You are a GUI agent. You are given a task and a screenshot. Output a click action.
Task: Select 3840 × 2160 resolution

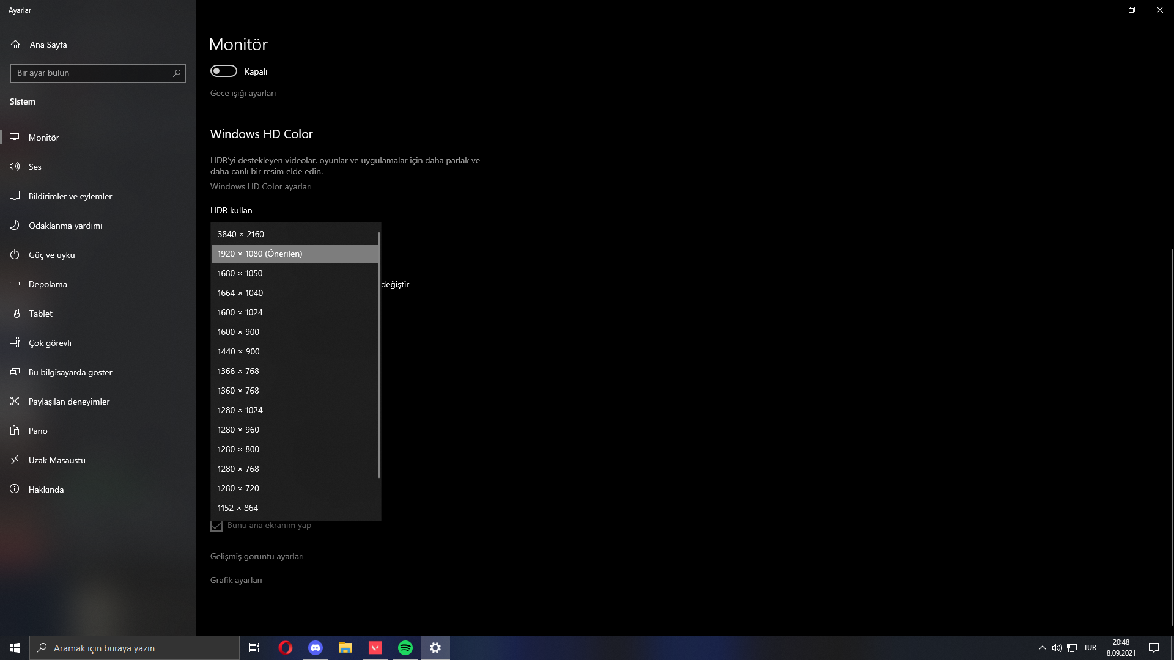(x=295, y=234)
